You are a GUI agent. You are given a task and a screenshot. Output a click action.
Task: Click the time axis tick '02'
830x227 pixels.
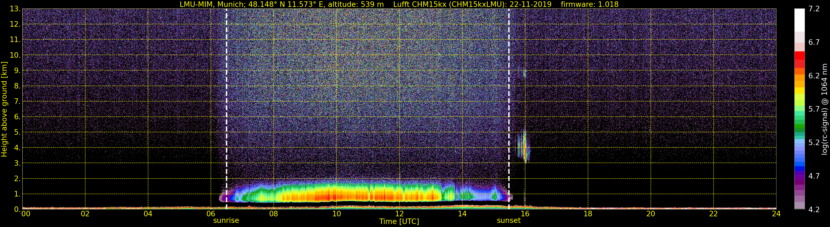click(x=85, y=214)
